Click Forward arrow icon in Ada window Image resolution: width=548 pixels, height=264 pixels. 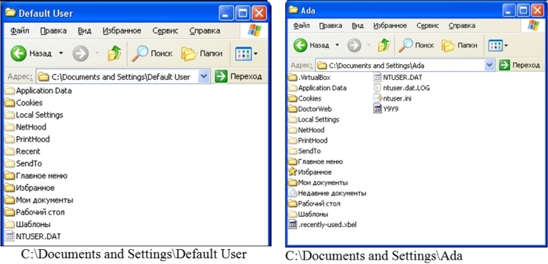354,45
